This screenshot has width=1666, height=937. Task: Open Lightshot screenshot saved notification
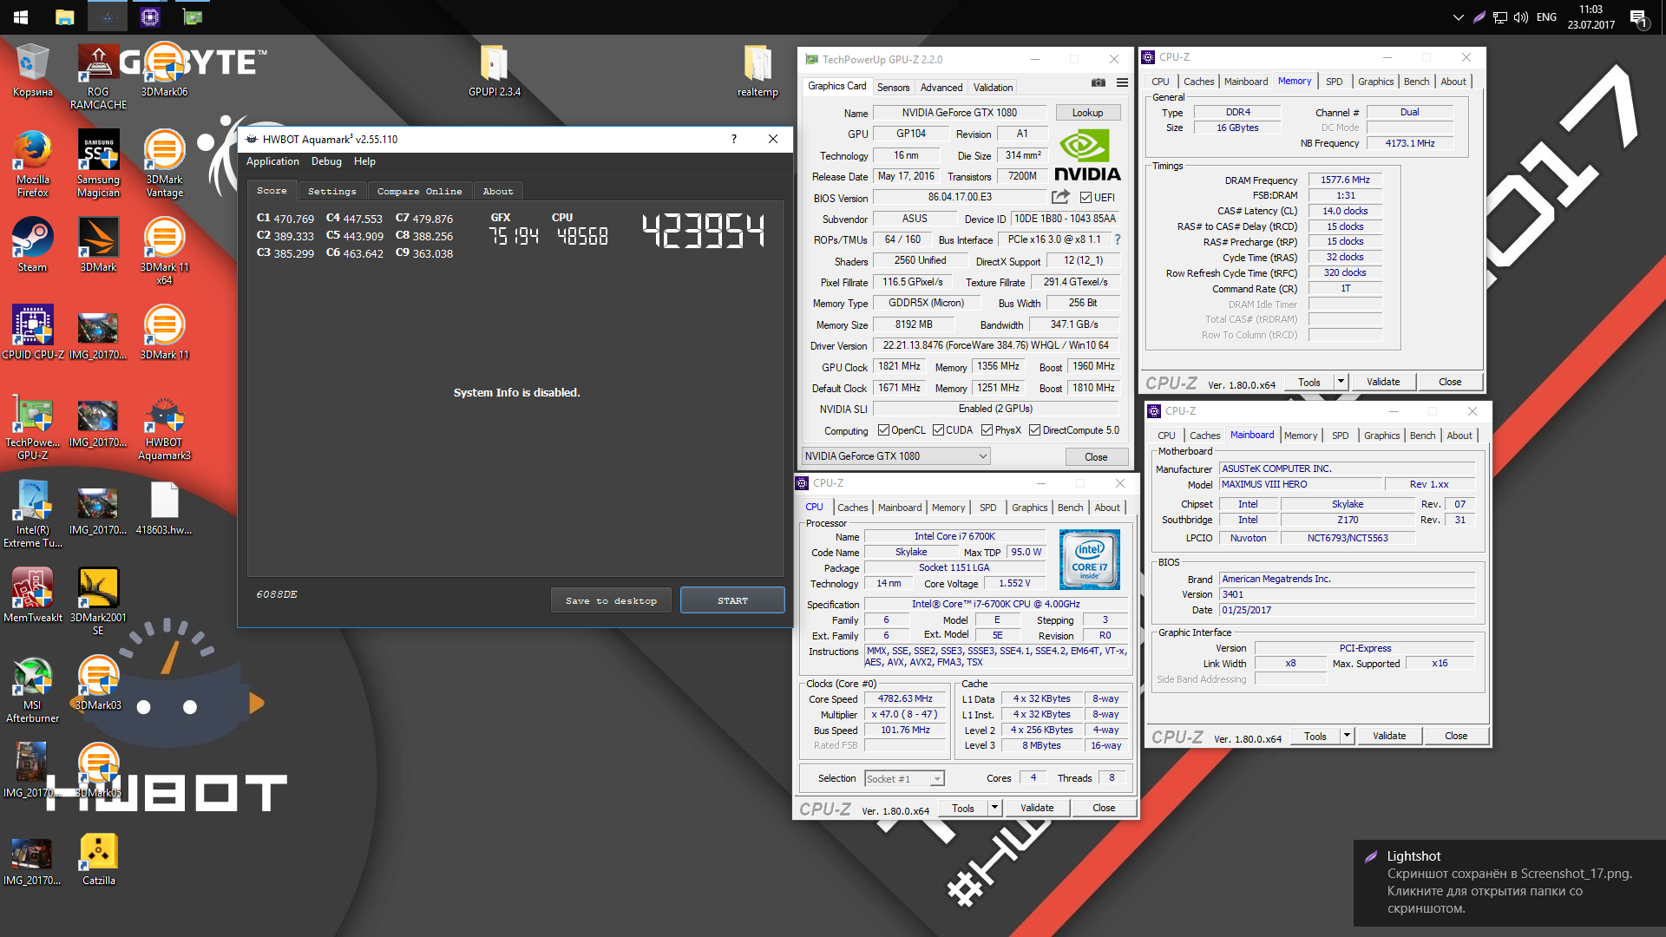click(x=1510, y=882)
